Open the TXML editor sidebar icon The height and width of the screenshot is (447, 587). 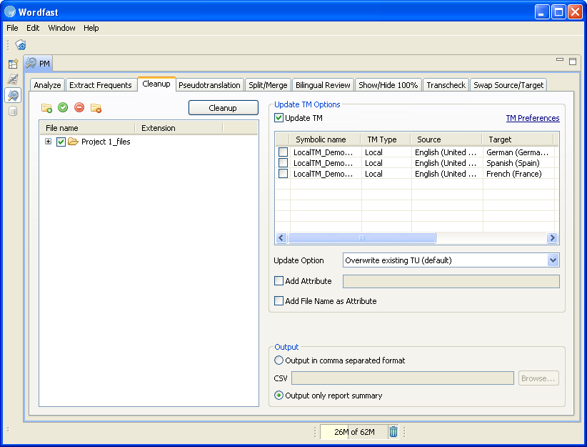(13, 79)
